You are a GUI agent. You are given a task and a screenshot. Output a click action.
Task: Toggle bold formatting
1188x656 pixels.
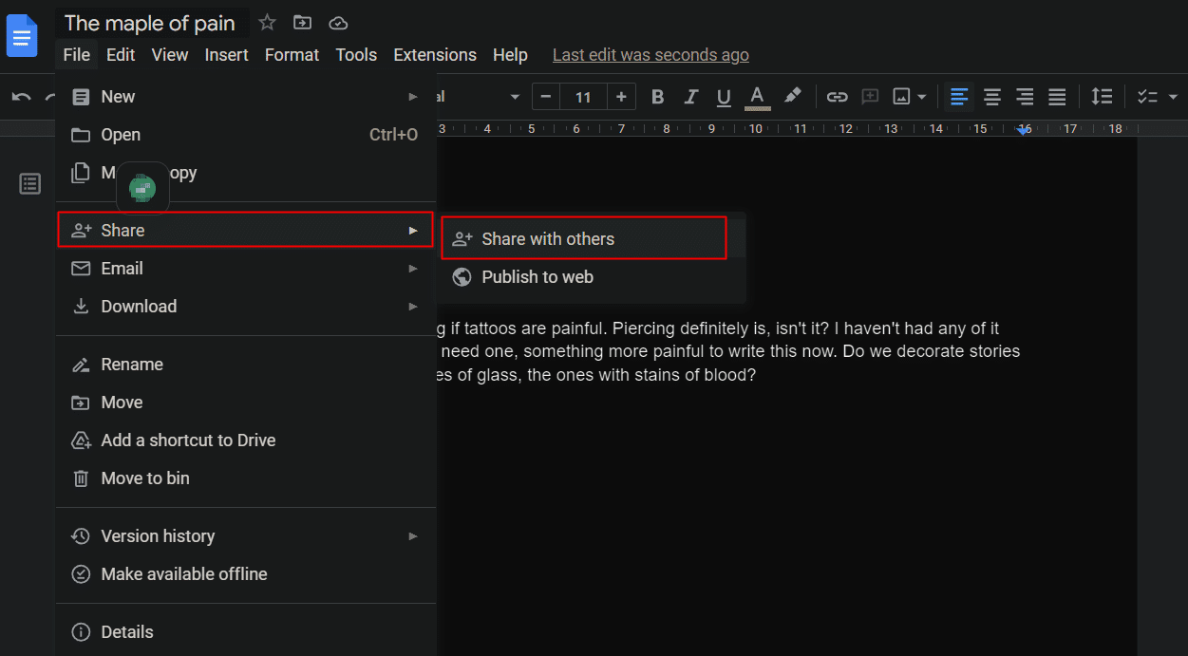point(657,97)
